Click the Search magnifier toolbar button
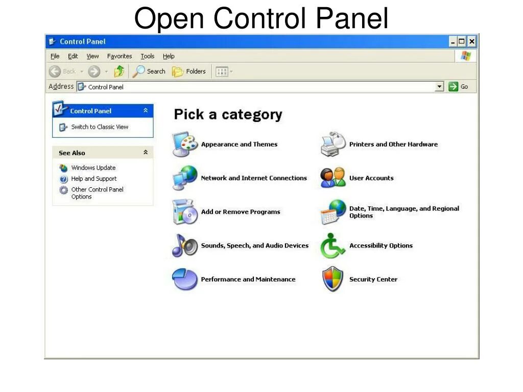Viewport: 523px width, 392px height. 149,71
